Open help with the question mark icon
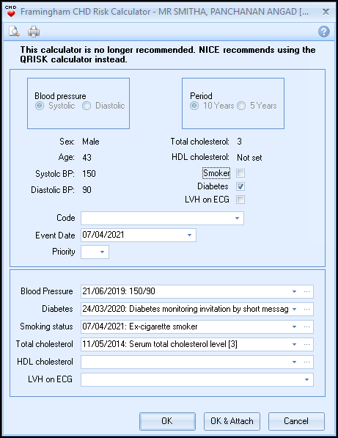338x438 pixels. (x=324, y=32)
